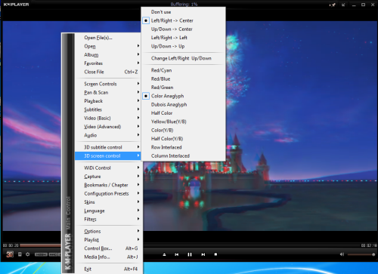Viewport: 378px width, 274px height.
Task: Open Bookmarks / Chapter submenu
Action: pyautogui.click(x=108, y=185)
